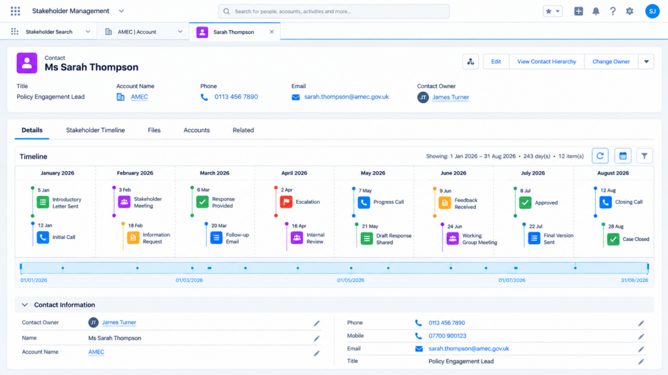The width and height of the screenshot is (668, 375).
Task: Open the app launcher grid icon
Action: pyautogui.click(x=16, y=11)
